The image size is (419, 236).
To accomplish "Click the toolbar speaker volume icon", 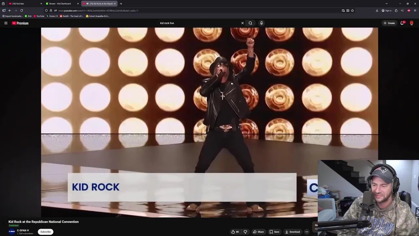I will tap(402, 10).
